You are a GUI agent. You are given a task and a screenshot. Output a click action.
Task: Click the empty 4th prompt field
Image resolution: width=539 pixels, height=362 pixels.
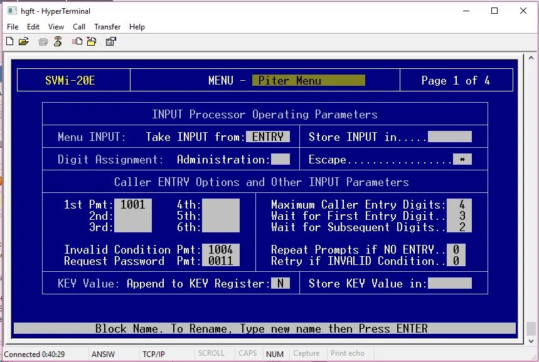221,205
